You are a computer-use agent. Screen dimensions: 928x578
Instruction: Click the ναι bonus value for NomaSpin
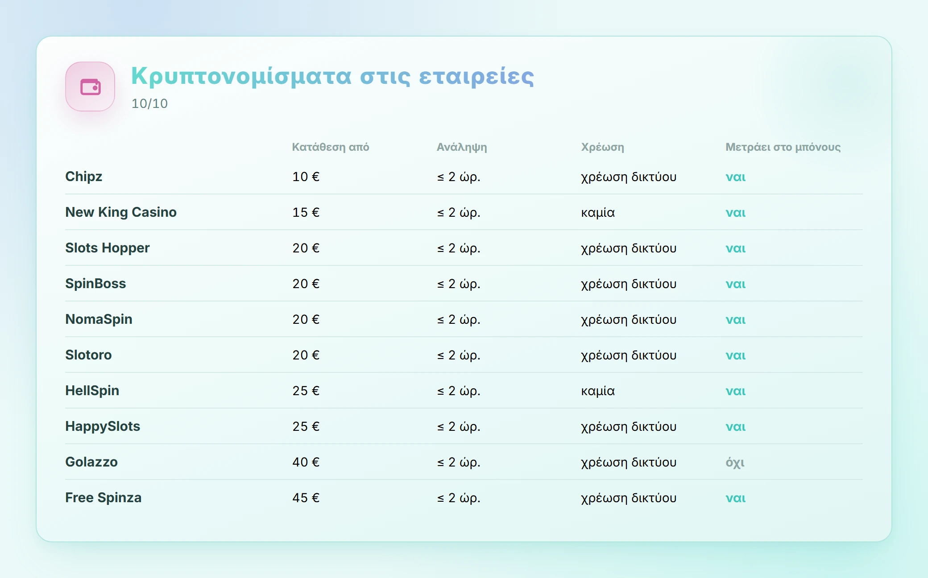pyautogui.click(x=735, y=320)
